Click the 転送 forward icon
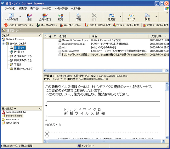This screenshot has height=149, width=170. pos(61,16)
